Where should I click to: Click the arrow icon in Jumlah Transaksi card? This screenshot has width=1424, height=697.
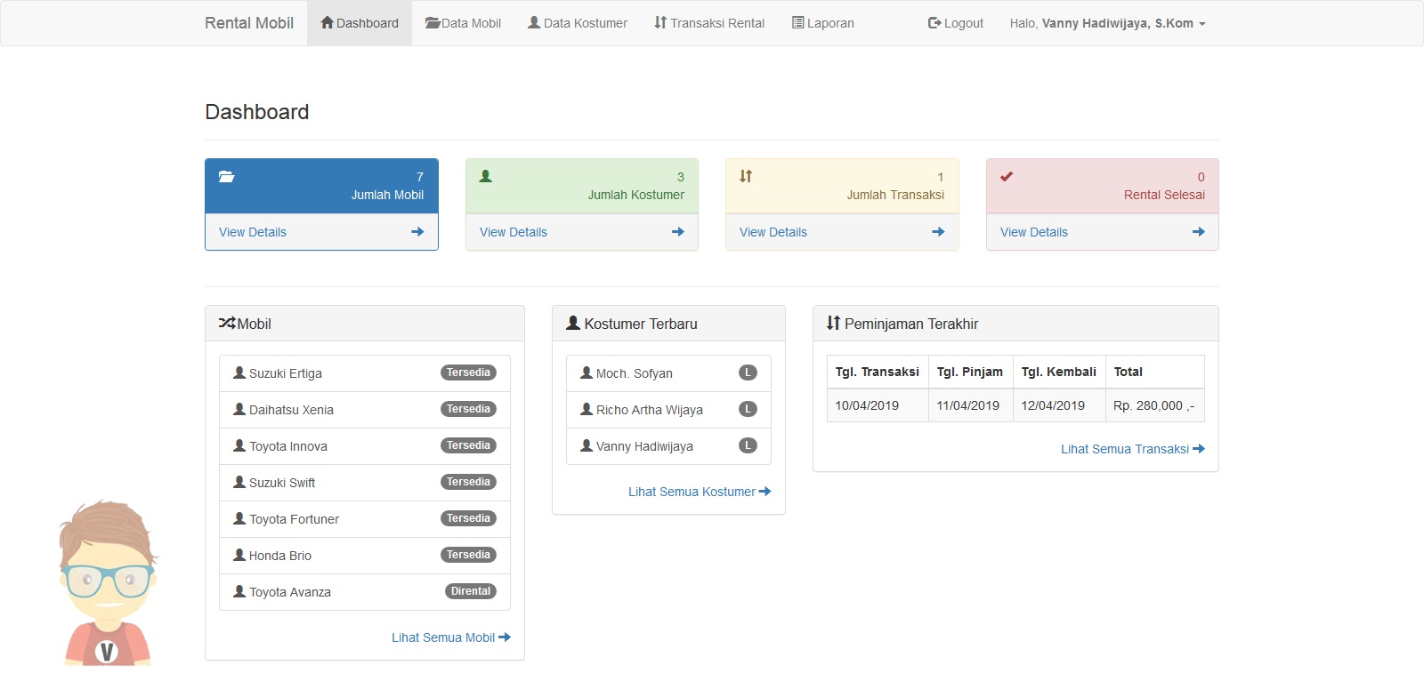click(x=938, y=232)
